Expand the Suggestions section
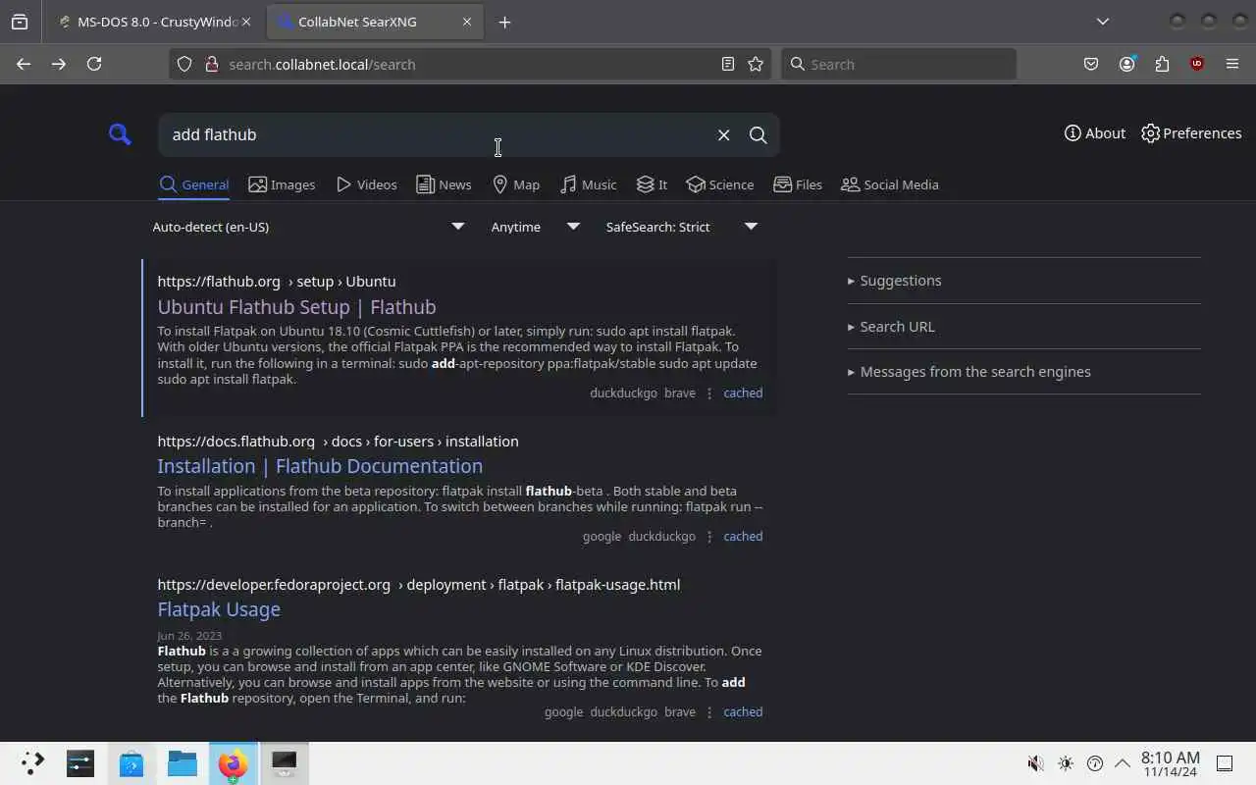The height and width of the screenshot is (785, 1256). tap(895, 281)
